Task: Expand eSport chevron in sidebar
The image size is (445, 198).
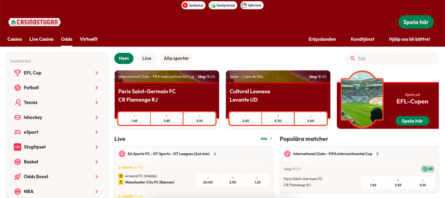Action: [96, 132]
